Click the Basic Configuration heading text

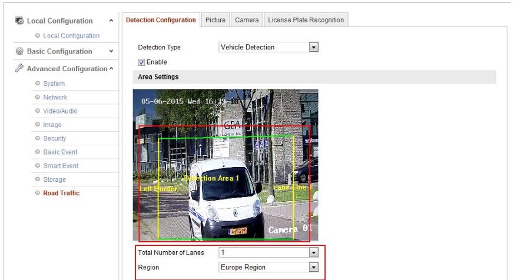[x=59, y=51]
